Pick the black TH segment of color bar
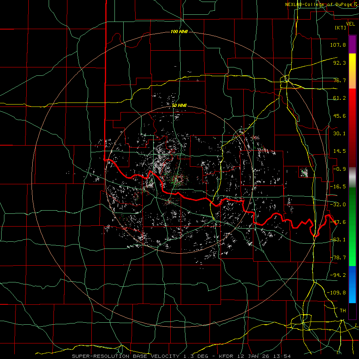 (x=352, y=311)
